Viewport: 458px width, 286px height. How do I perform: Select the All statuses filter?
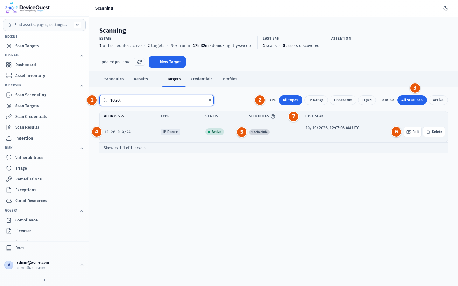click(412, 100)
